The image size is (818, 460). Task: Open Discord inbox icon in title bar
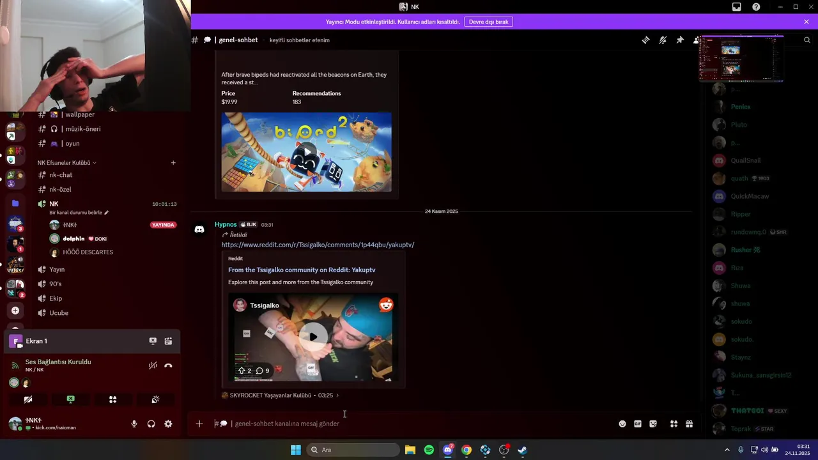click(x=737, y=7)
